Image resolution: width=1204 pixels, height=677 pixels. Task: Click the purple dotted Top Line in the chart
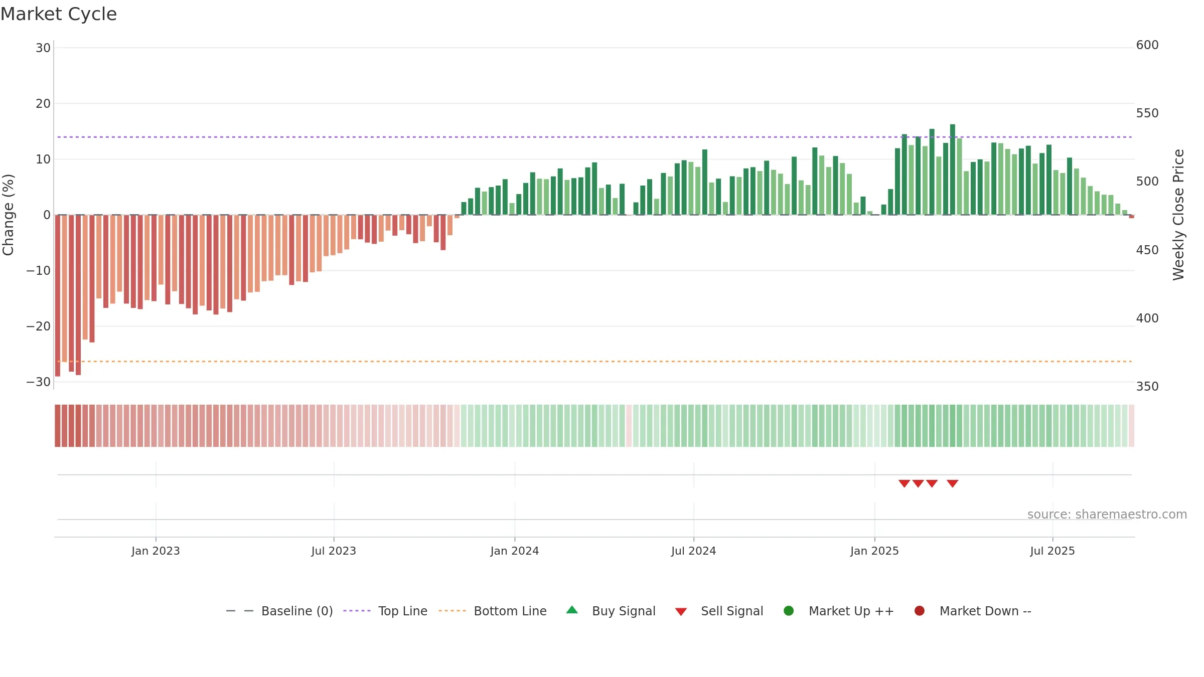[x=594, y=137]
